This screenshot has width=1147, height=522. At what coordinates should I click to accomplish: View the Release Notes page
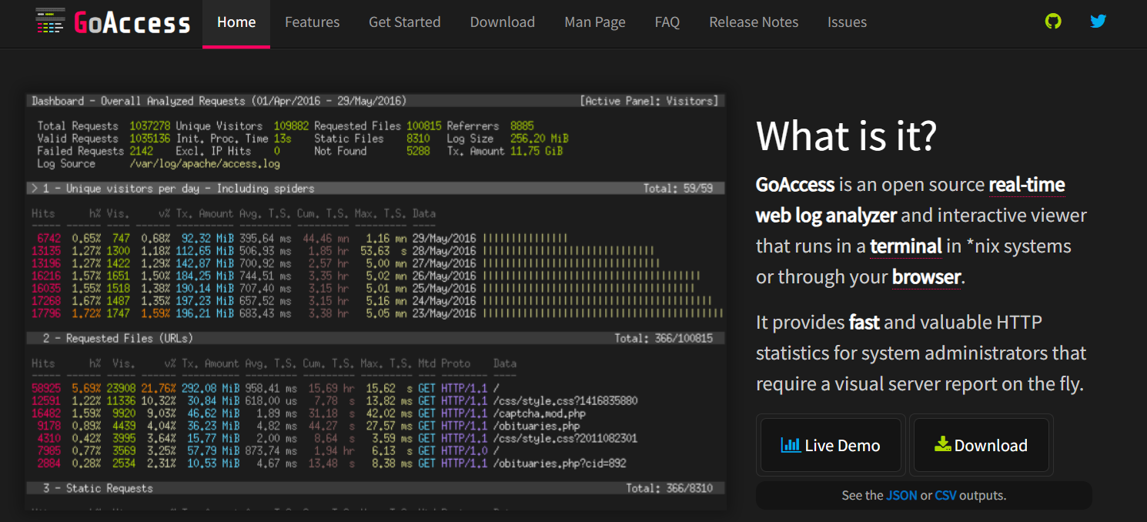(754, 22)
